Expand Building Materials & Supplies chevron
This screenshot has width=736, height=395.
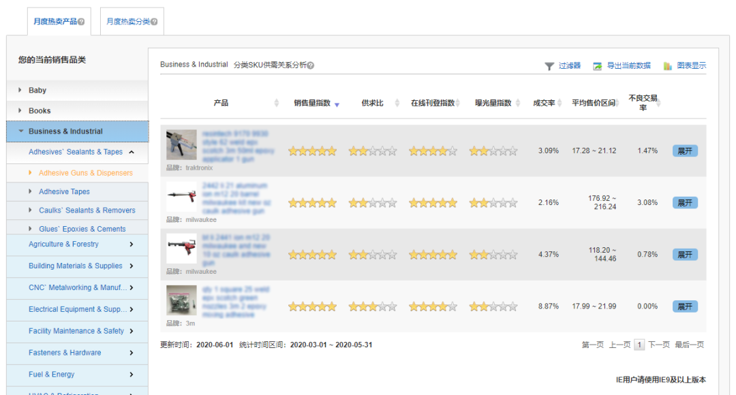click(x=132, y=266)
